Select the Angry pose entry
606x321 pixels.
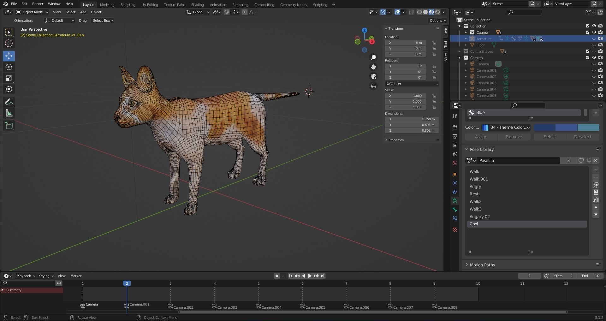(x=527, y=187)
